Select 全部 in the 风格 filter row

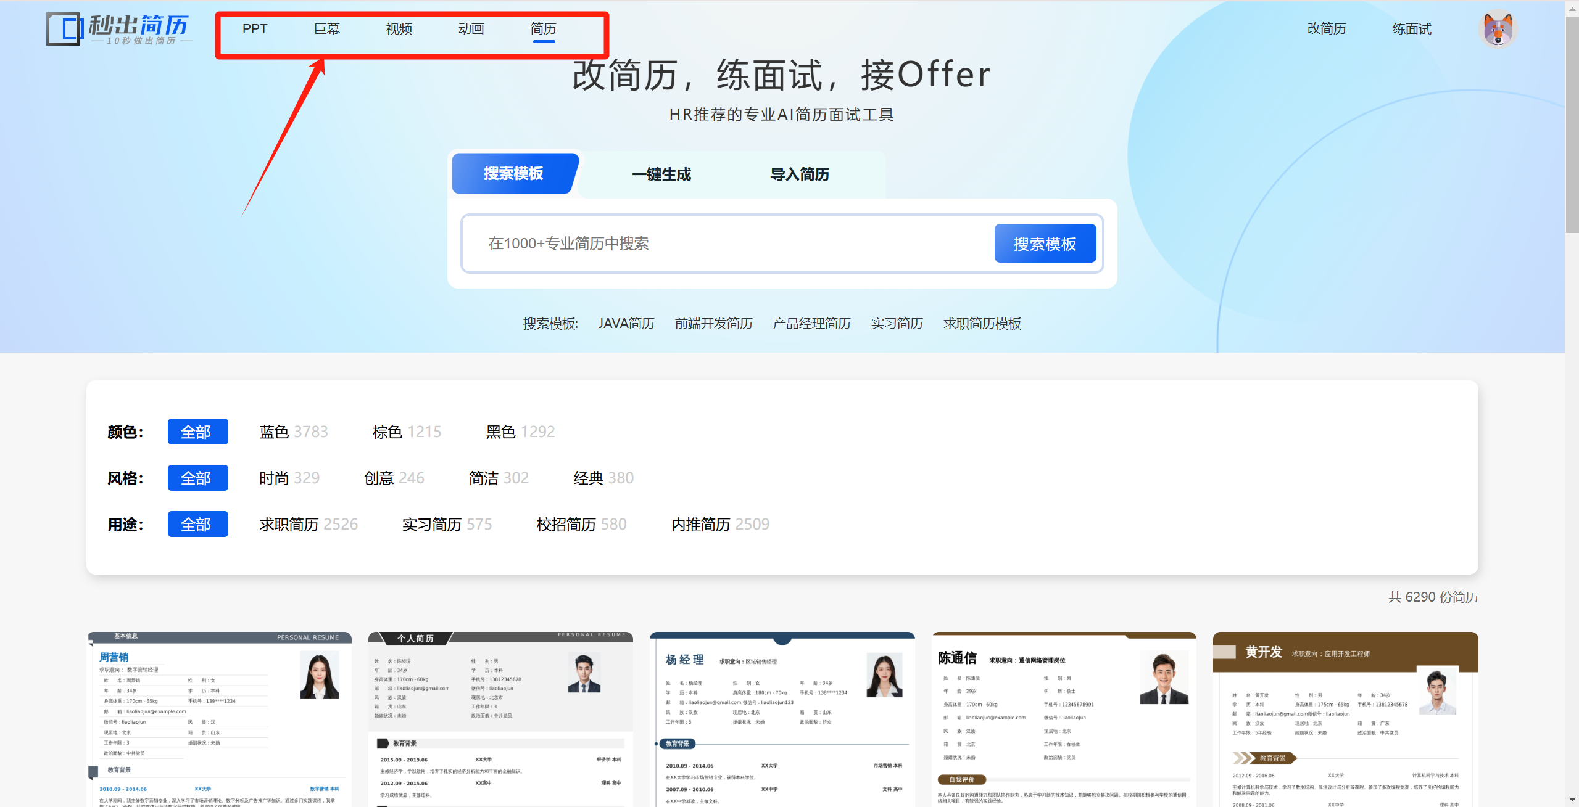pyautogui.click(x=197, y=478)
